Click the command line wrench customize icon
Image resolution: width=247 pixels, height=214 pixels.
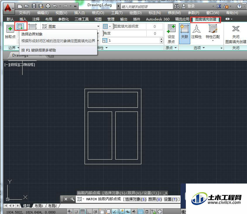[x=72, y=199]
